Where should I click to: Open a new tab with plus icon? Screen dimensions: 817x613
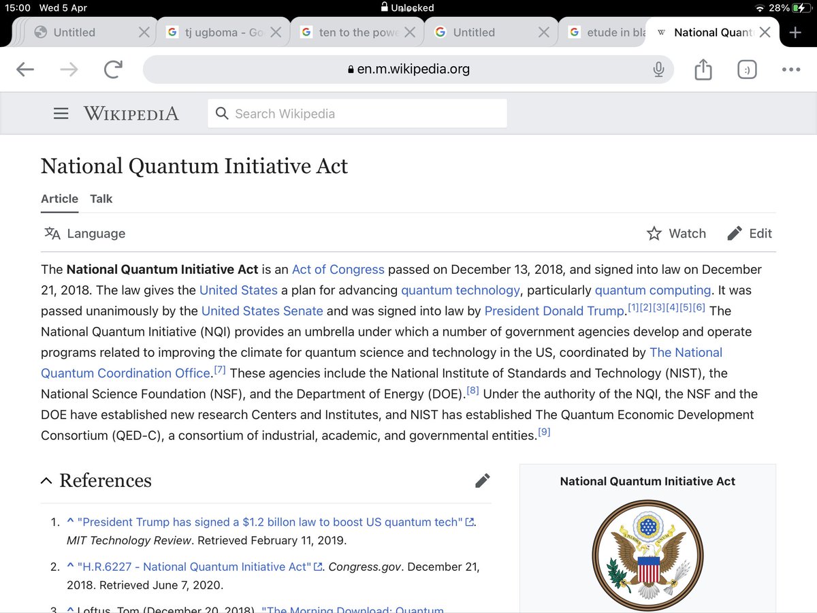(795, 32)
